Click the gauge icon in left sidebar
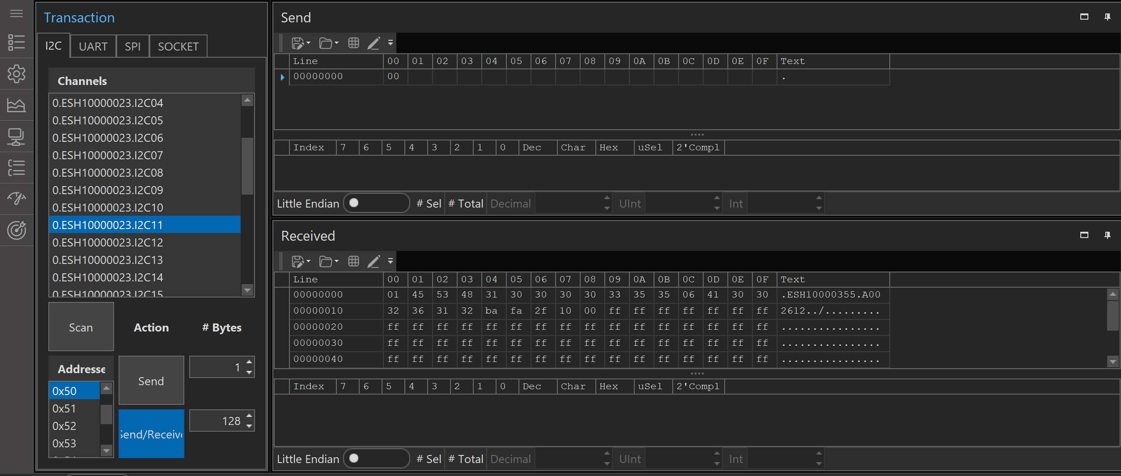1121x476 pixels. point(17,198)
